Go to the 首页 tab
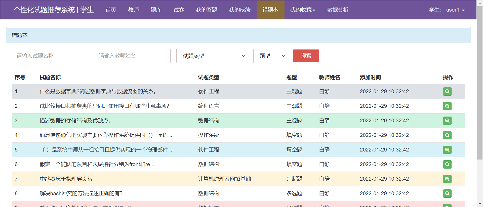The image size is (483, 207). (x=111, y=10)
